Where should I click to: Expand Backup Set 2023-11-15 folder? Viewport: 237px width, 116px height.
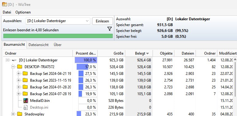pyautogui.click(x=19, y=80)
